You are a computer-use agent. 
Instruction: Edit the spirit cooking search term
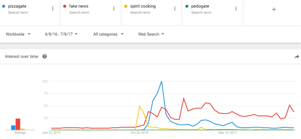143,6
